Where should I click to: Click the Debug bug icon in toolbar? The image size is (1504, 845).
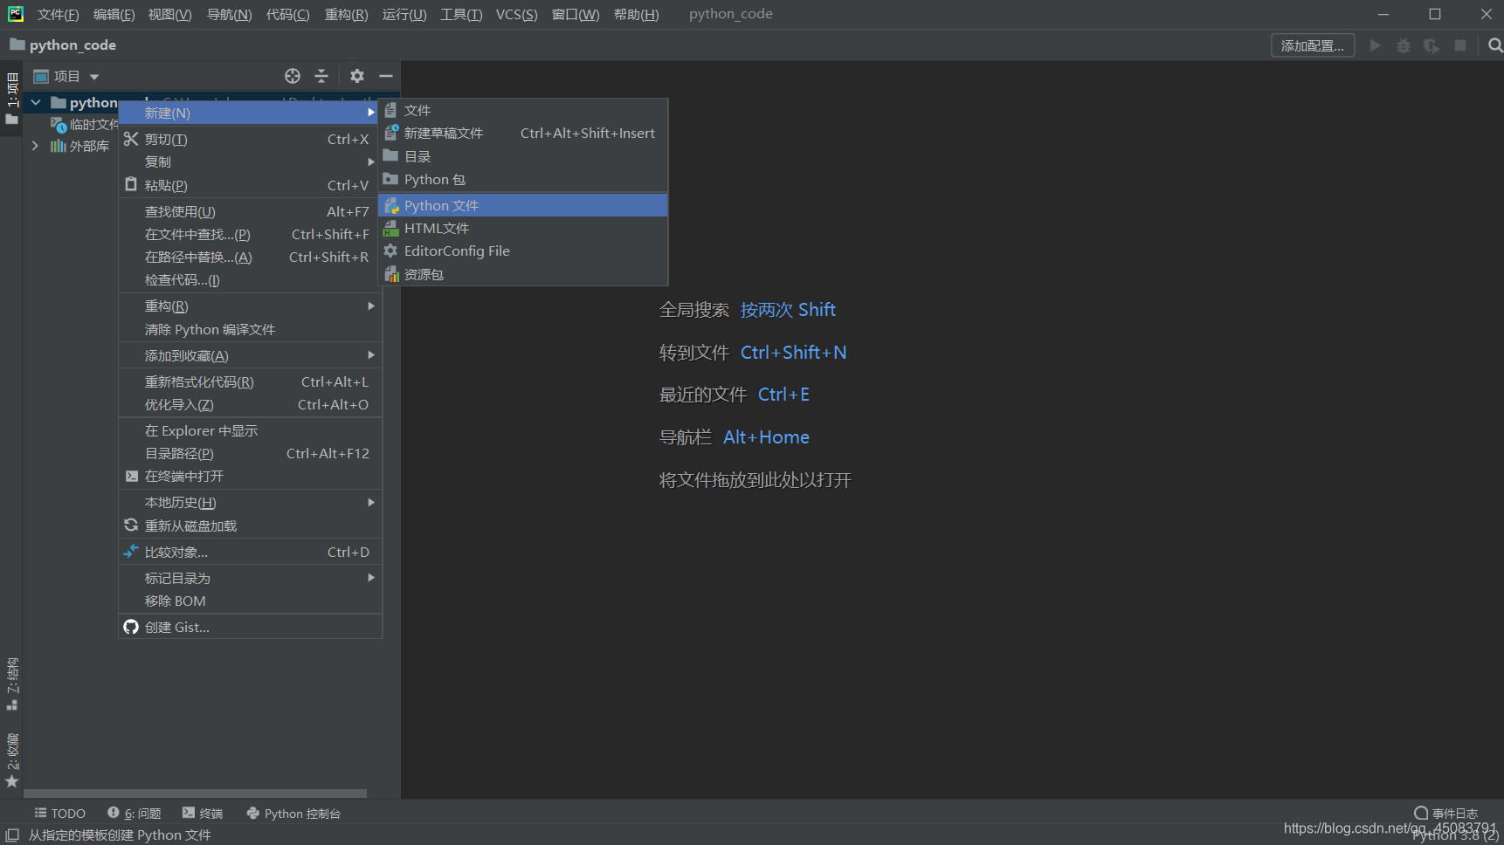point(1404,45)
